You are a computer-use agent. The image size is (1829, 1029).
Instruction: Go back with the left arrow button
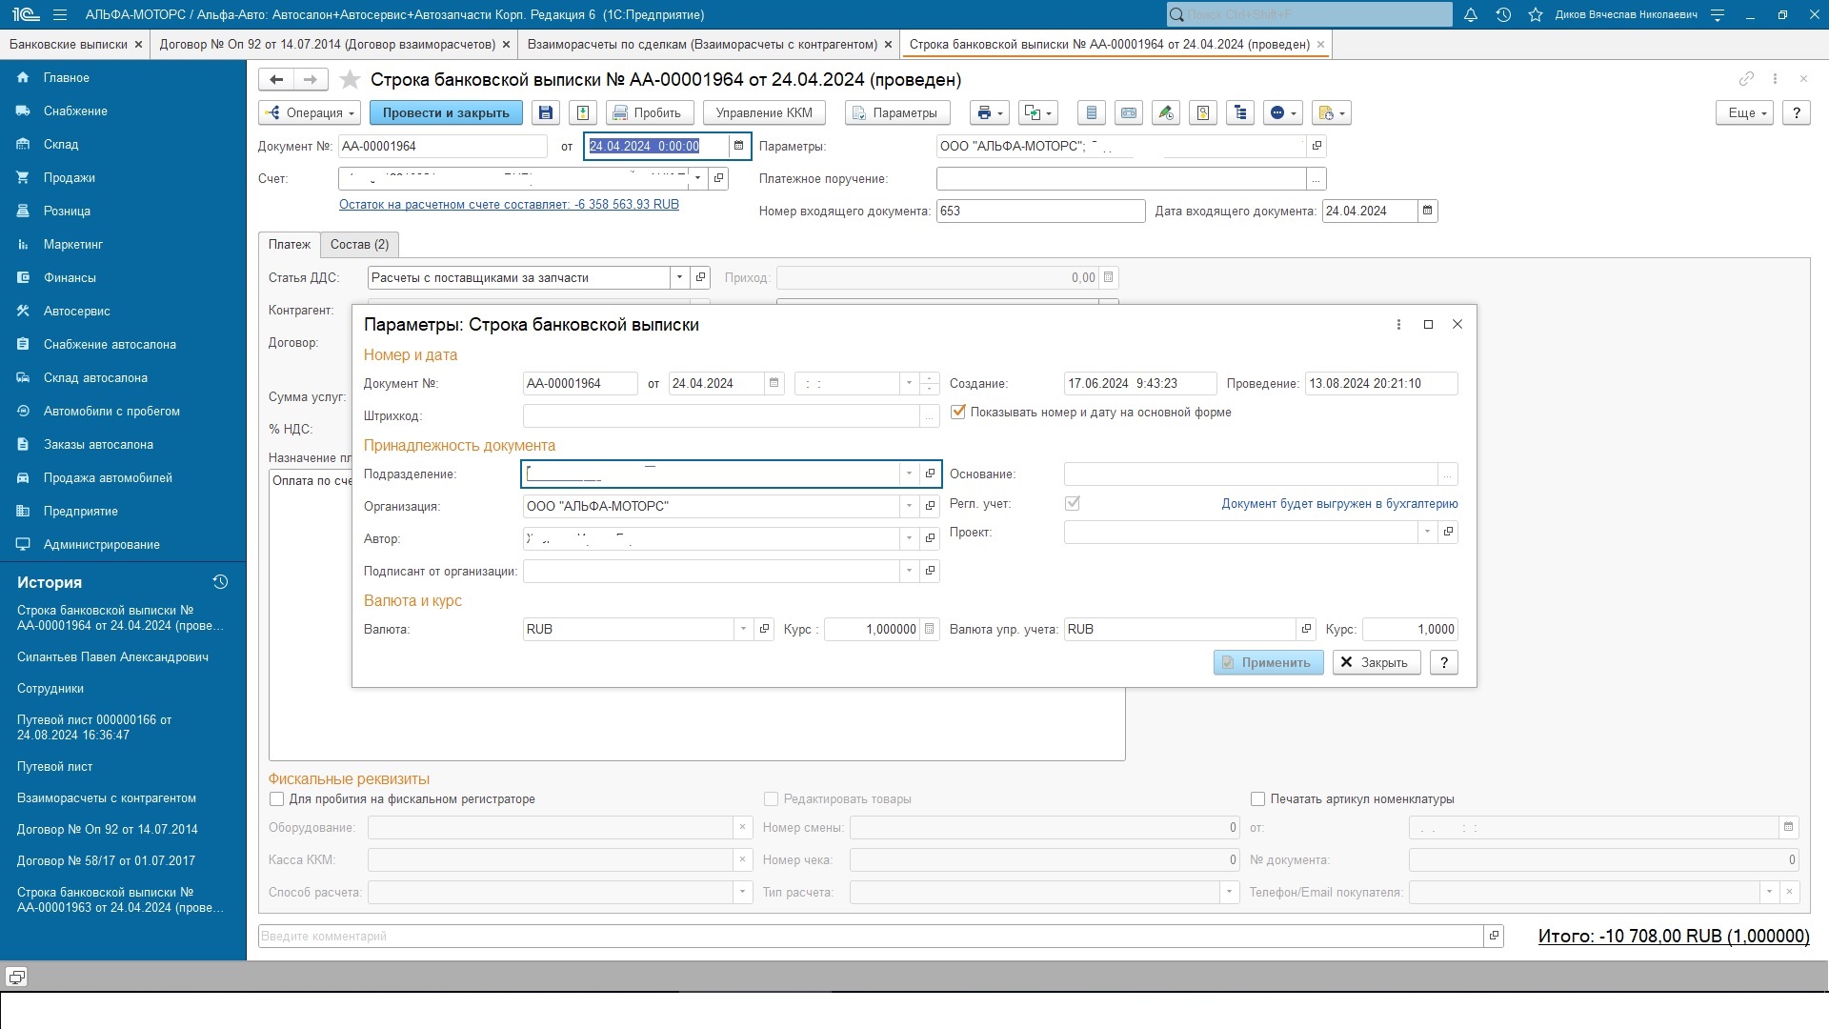pos(275,80)
